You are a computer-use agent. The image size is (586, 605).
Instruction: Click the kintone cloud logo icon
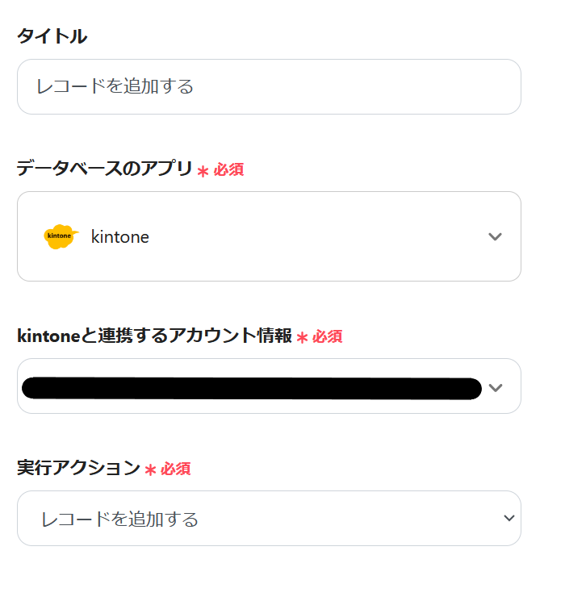pyautogui.click(x=61, y=236)
